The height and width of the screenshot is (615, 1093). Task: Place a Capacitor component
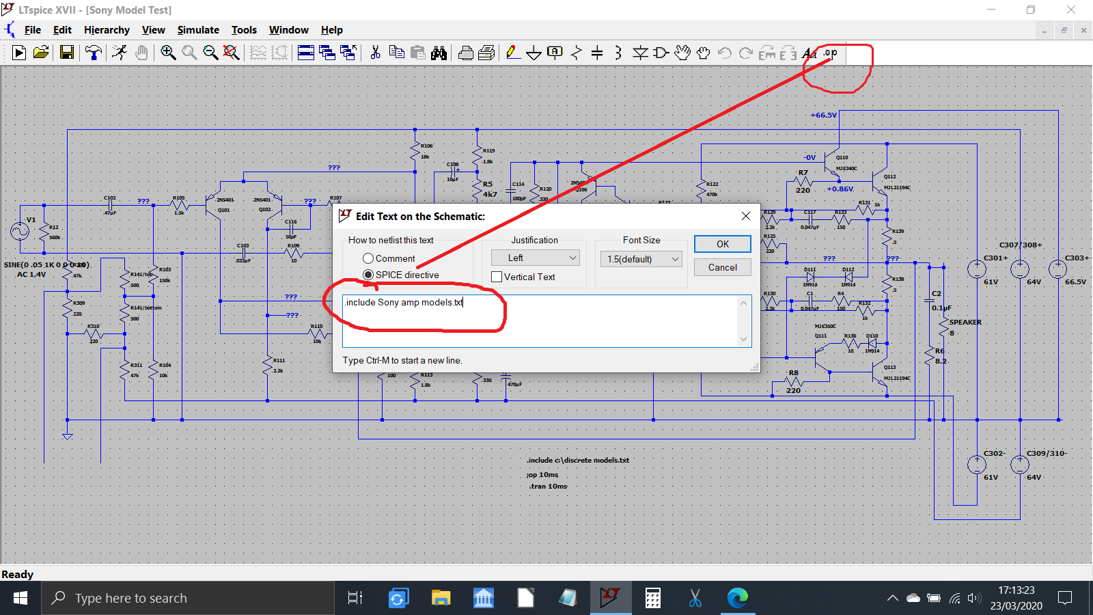tap(597, 53)
